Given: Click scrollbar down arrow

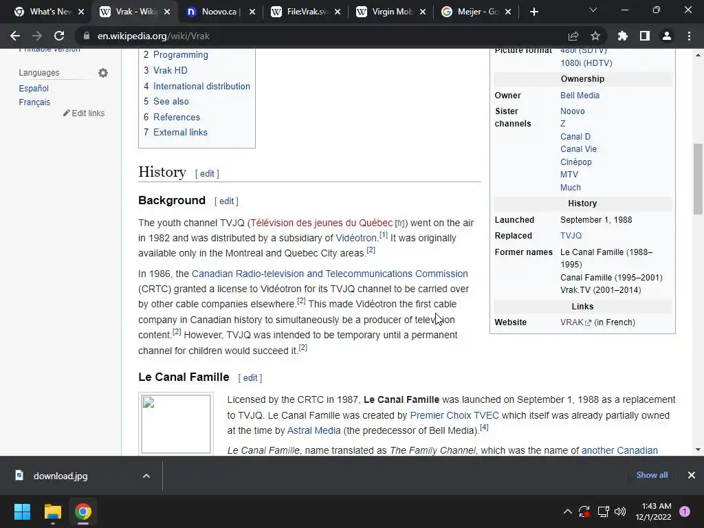Looking at the screenshot, I should (698, 450).
